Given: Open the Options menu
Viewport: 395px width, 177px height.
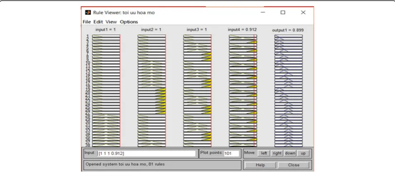Looking at the screenshot, I should coord(129,22).
